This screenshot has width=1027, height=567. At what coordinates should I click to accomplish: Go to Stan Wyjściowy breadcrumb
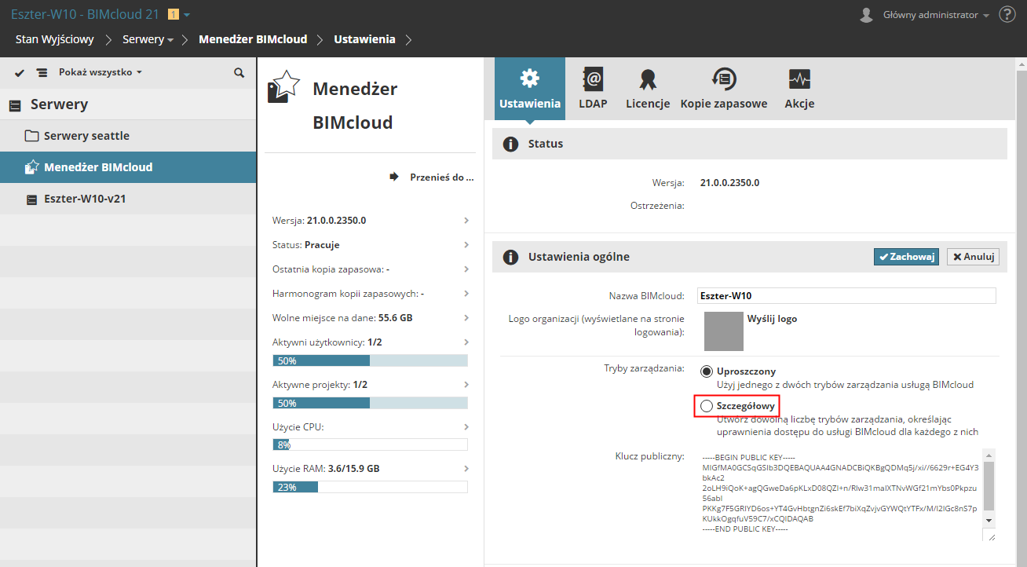(x=55, y=39)
